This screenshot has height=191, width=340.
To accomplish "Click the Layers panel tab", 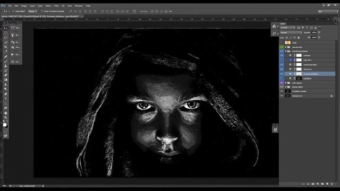I will [283, 23].
